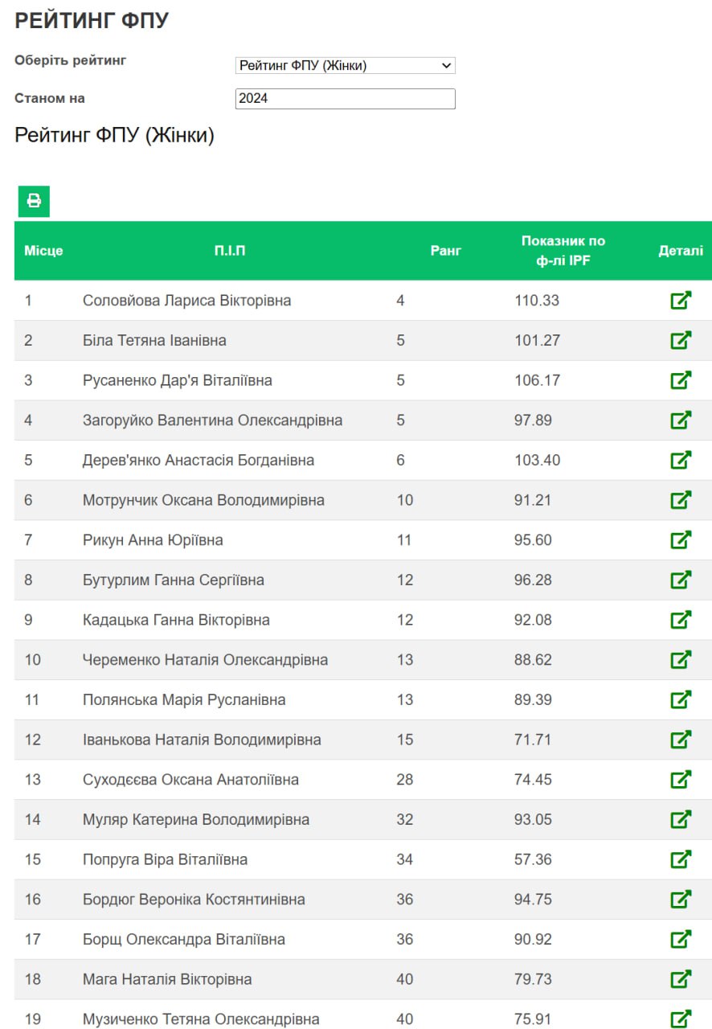This screenshot has width=712, height=1029.
Task: Open details for Кадацька Ганна Вікторівна
Action: (x=681, y=620)
